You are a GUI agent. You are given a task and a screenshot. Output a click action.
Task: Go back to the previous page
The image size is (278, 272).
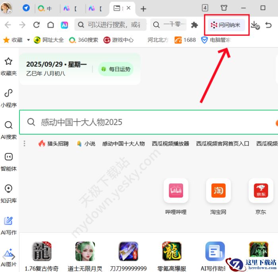click(x=8, y=25)
